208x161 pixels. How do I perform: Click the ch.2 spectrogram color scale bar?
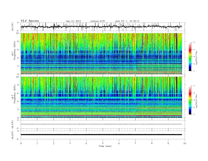click(x=190, y=100)
